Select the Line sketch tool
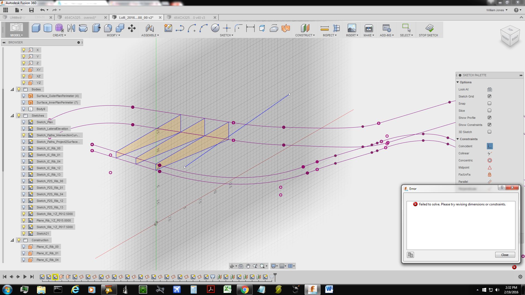 click(x=180, y=28)
